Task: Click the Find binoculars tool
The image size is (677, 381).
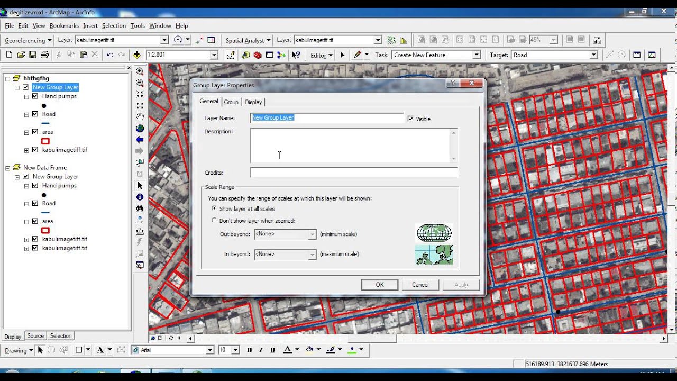Action: point(140,208)
